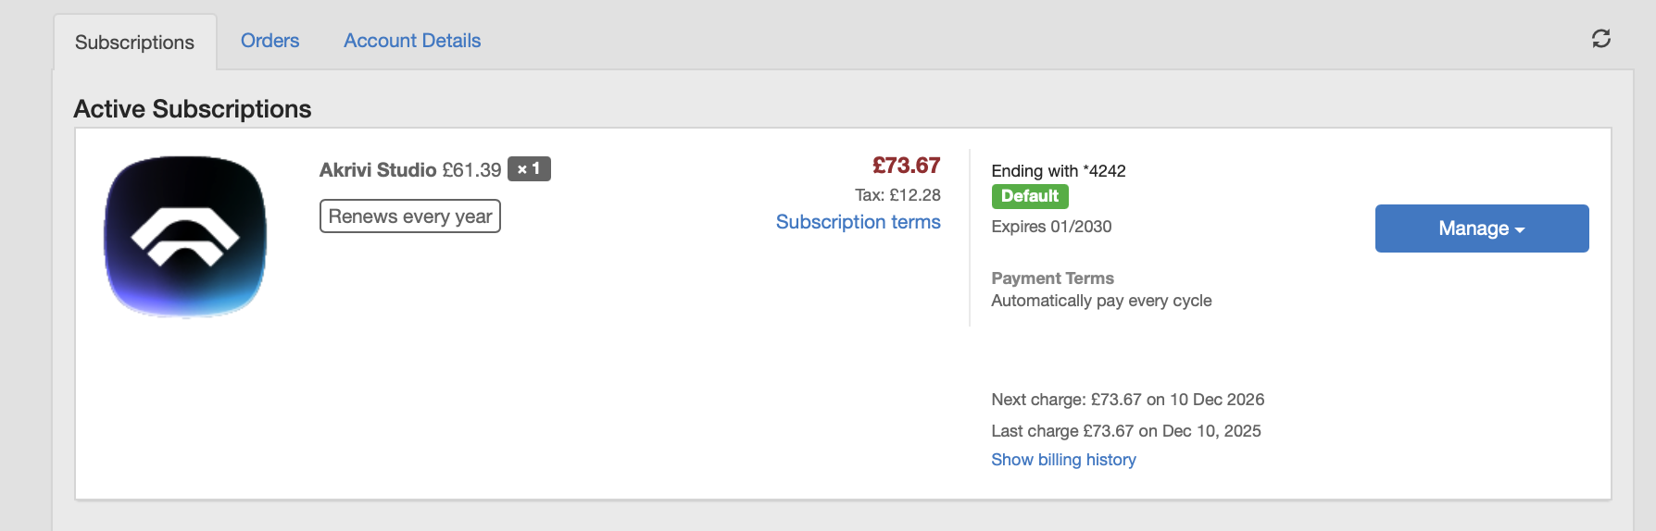Click the Active Subscriptions heading

193,109
